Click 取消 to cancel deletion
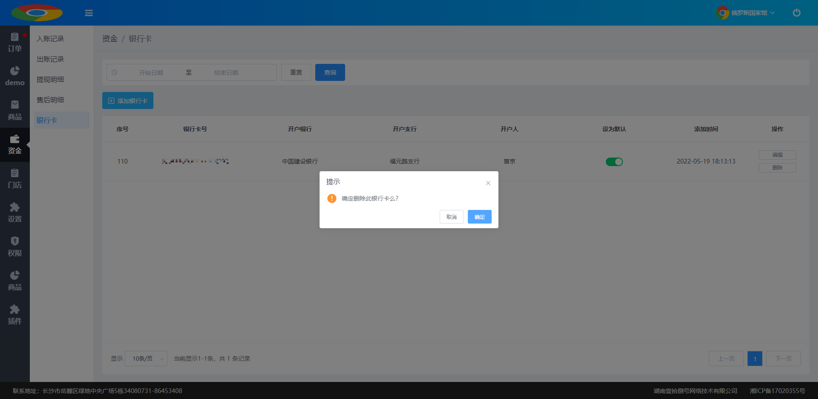Viewport: 818px width, 399px height. (452, 217)
